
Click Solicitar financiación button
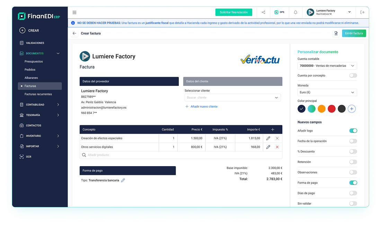pos(233,12)
